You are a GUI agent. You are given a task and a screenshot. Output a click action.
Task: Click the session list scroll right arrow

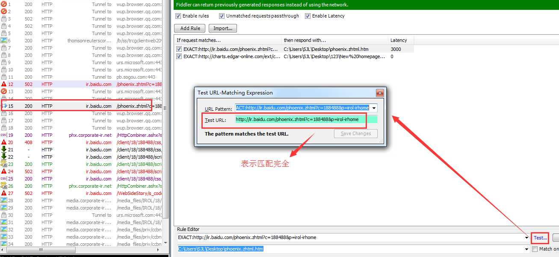pos(159,250)
